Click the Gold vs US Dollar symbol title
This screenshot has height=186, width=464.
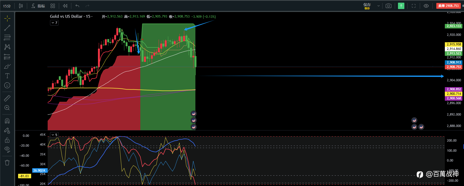click(66, 16)
